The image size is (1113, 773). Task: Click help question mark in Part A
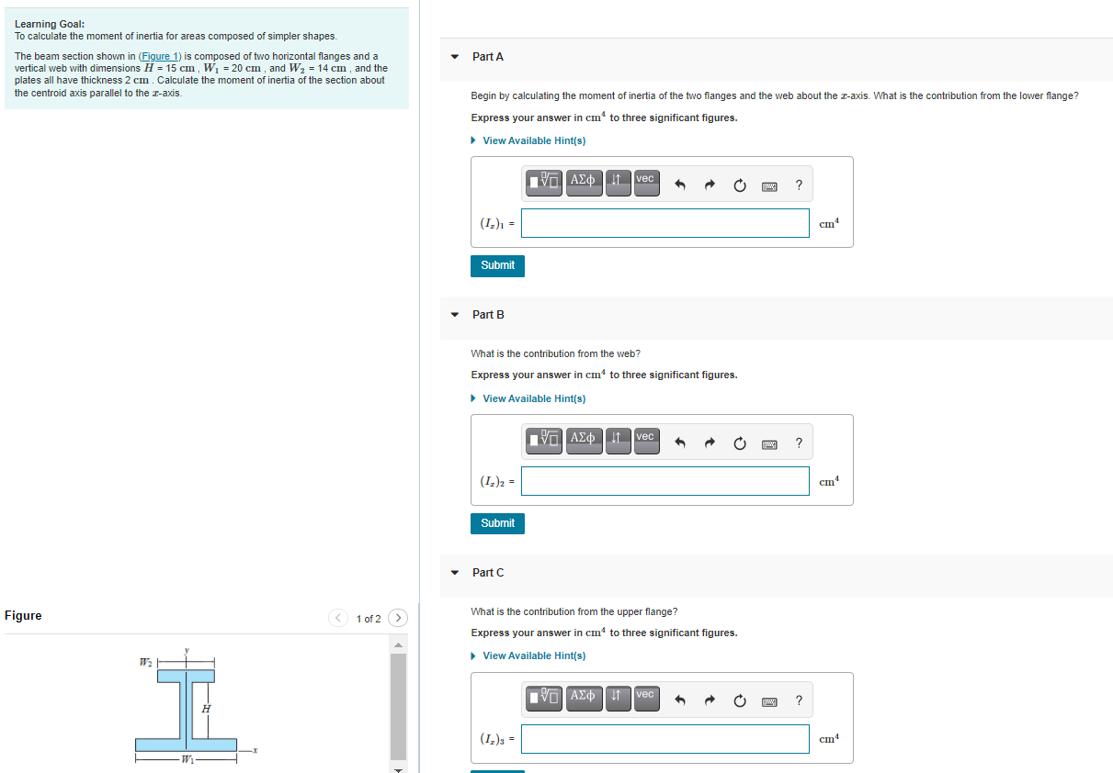tap(799, 185)
